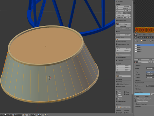154x116 pixels.
Task: Toggle the Edges overlay checkbox
Action: pos(117,94)
